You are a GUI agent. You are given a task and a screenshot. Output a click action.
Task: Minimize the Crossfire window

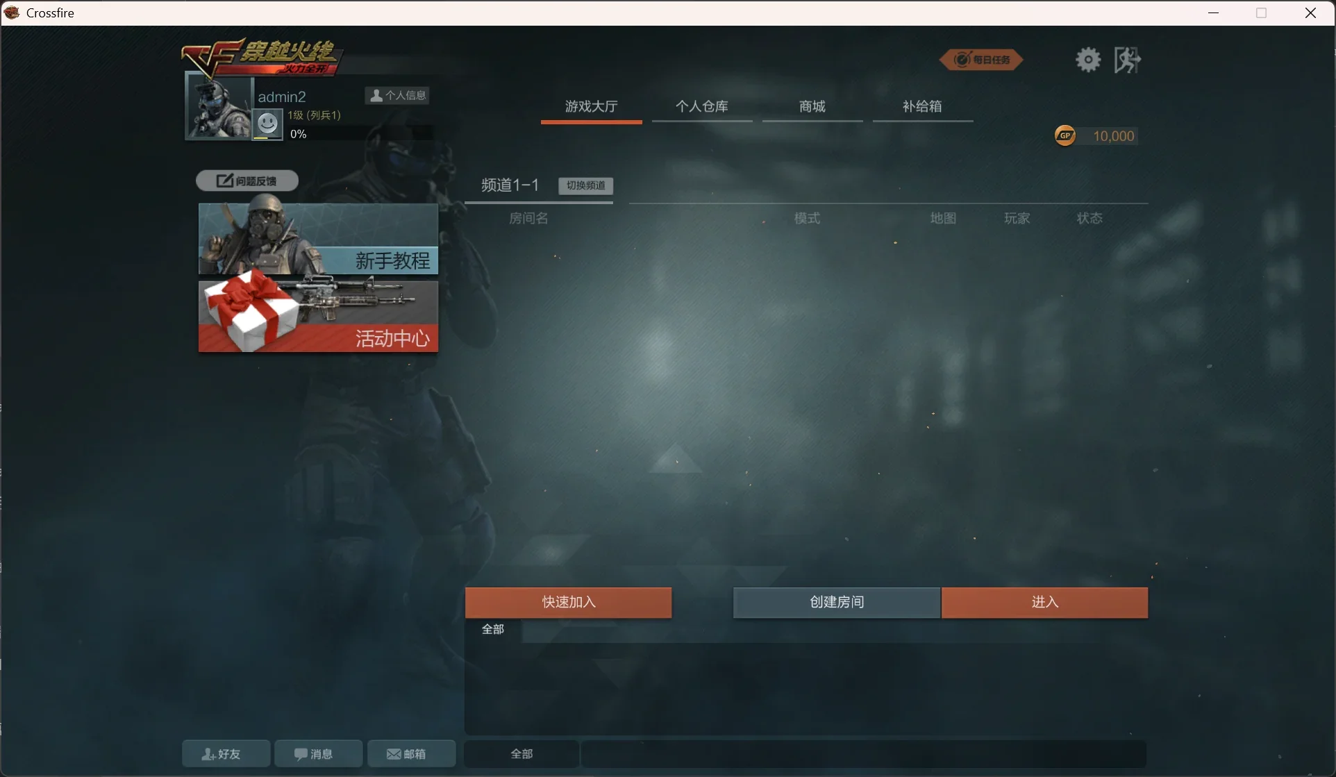point(1213,12)
